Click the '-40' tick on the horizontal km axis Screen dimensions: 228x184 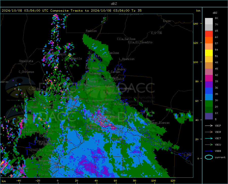pyautogui.click(x=18, y=180)
